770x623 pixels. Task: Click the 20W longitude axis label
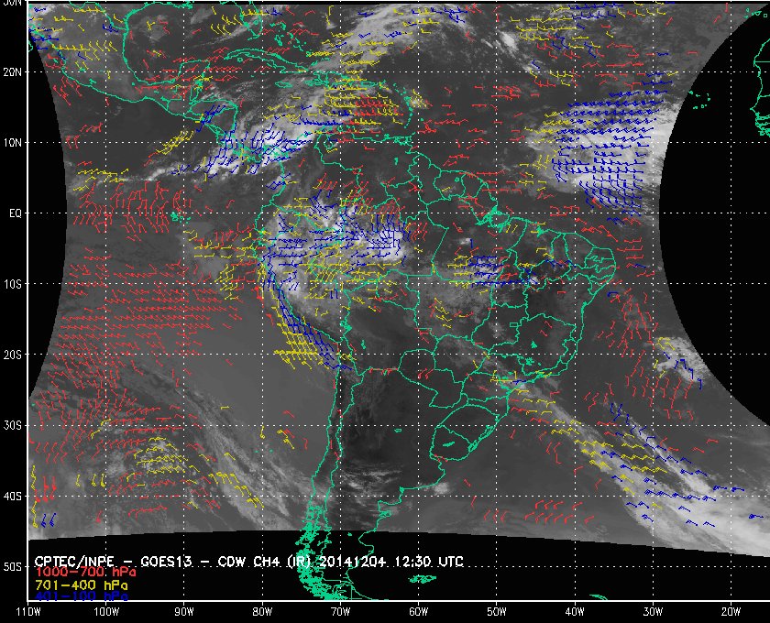point(731,612)
